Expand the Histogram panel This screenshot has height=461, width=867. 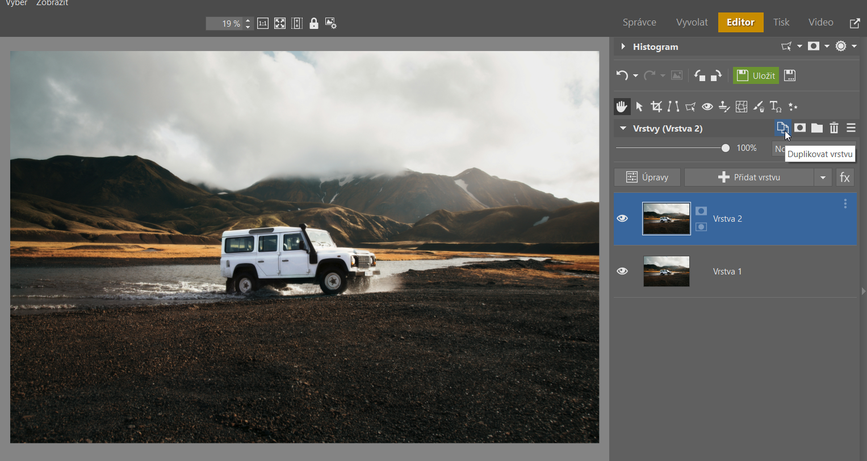click(x=623, y=46)
